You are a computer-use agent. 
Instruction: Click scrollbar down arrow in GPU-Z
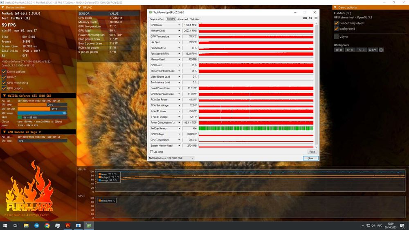click(x=317, y=147)
